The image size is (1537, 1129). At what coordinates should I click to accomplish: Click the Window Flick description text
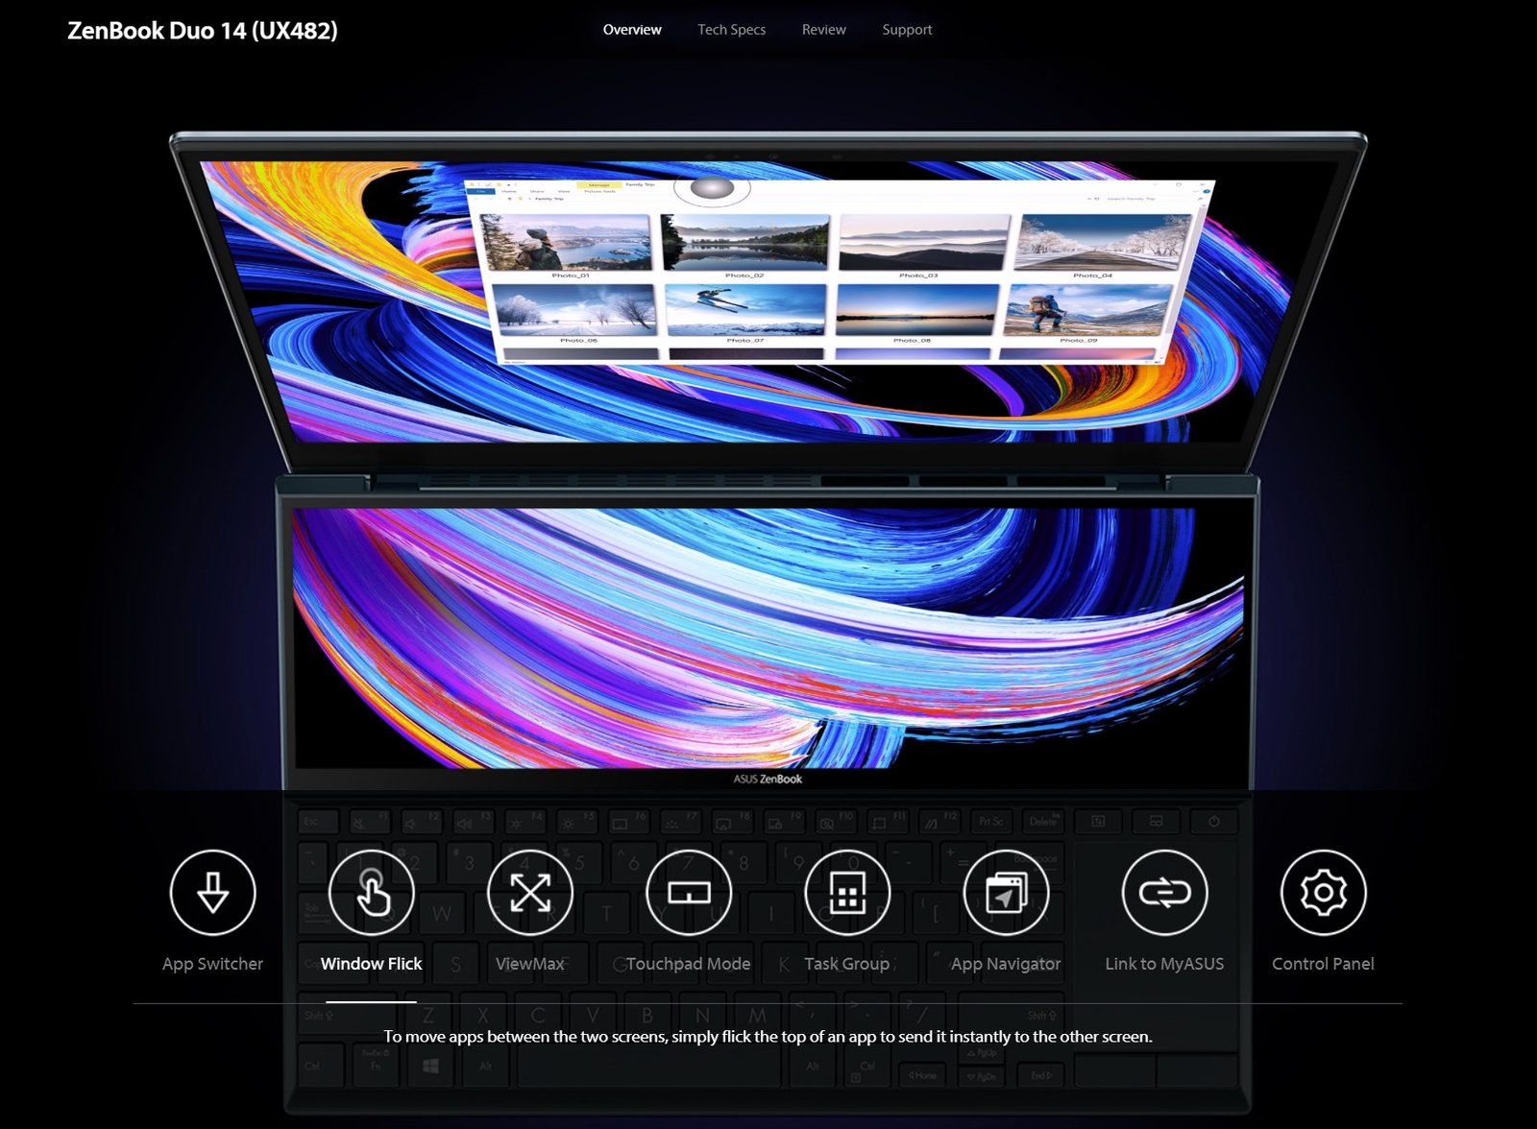(768, 1037)
